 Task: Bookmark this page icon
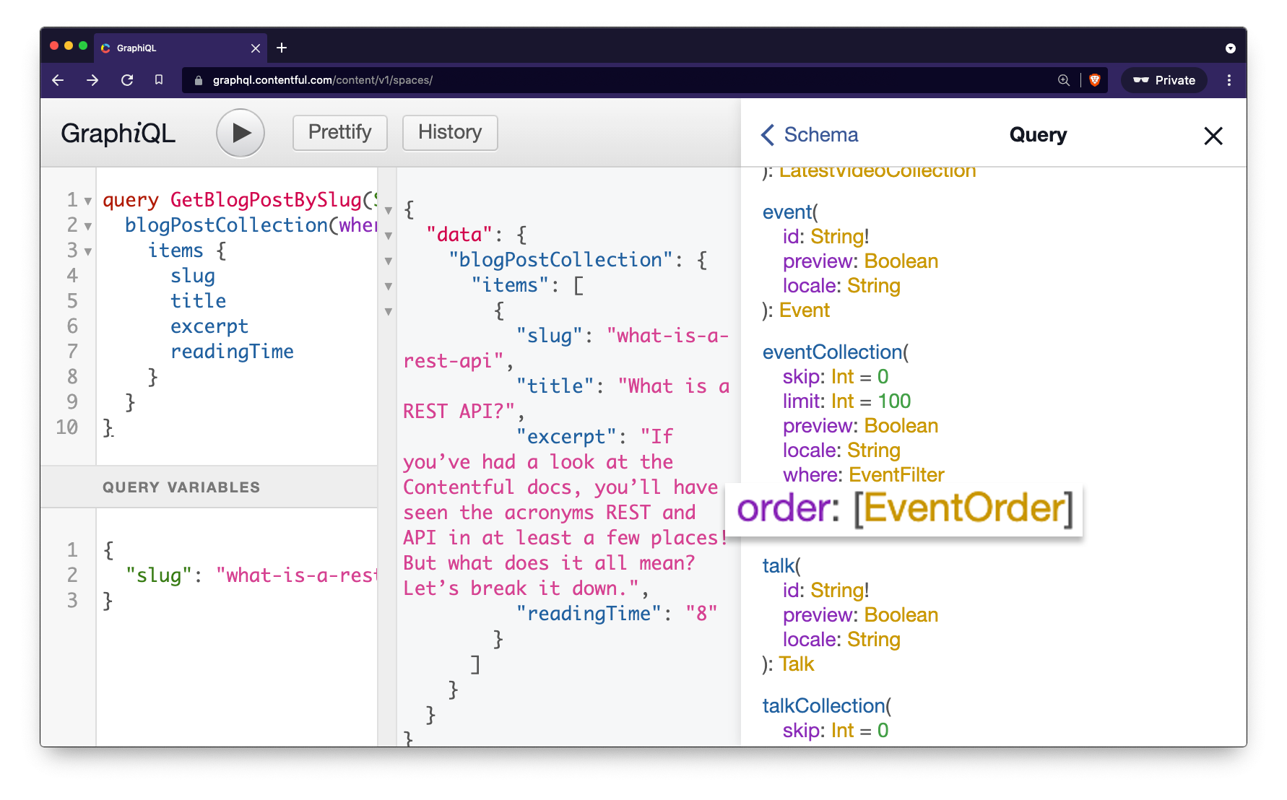pyautogui.click(x=159, y=80)
